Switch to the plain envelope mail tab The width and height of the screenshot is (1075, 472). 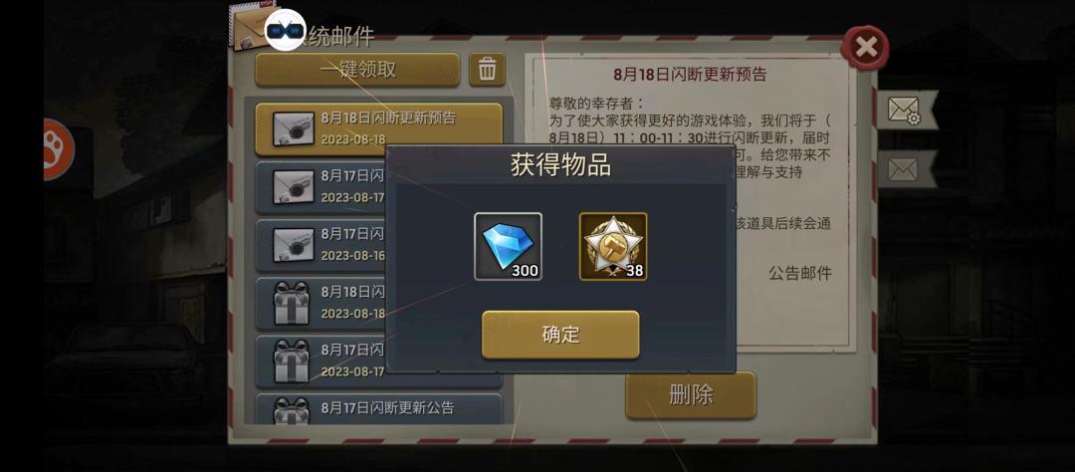pos(905,168)
